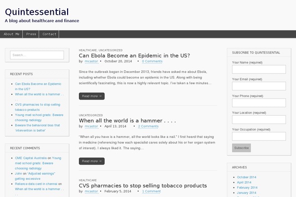296x197 pixels.
Task: Open 'Beware the behavioral bias' recent post link
Action: (x=37, y=128)
